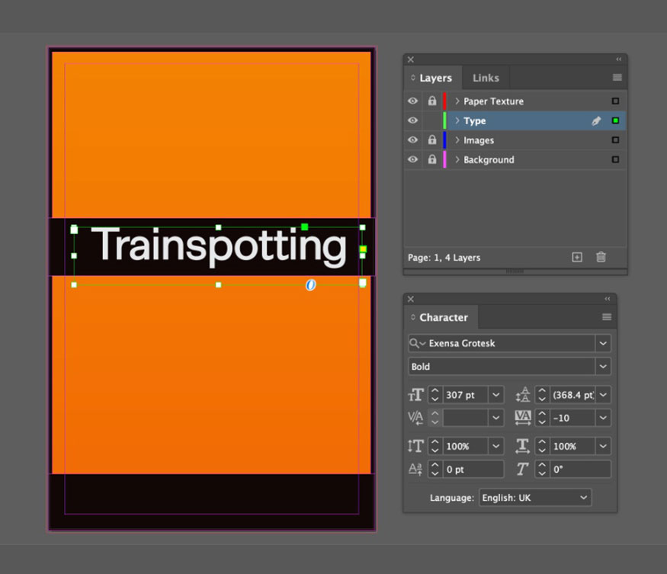Screen dimensions: 667x574
Task: Create a new layer
Action: [x=577, y=257]
